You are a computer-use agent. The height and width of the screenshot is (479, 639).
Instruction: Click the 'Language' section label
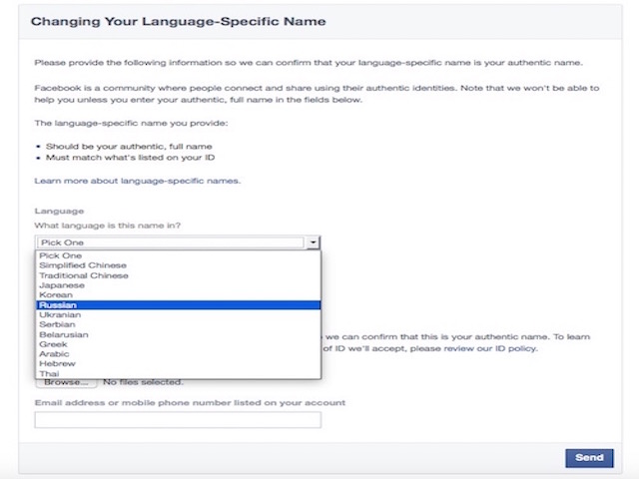coord(59,211)
